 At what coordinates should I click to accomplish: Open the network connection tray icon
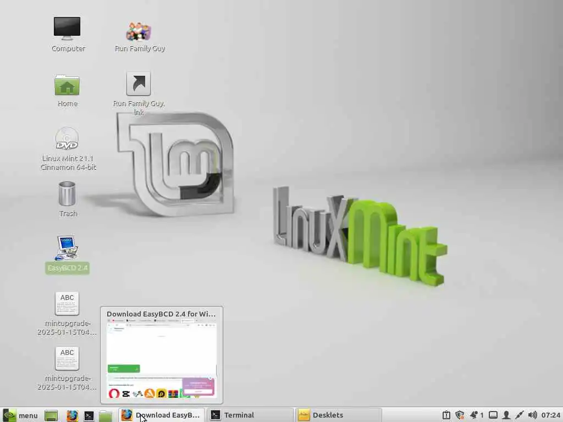pos(519,415)
